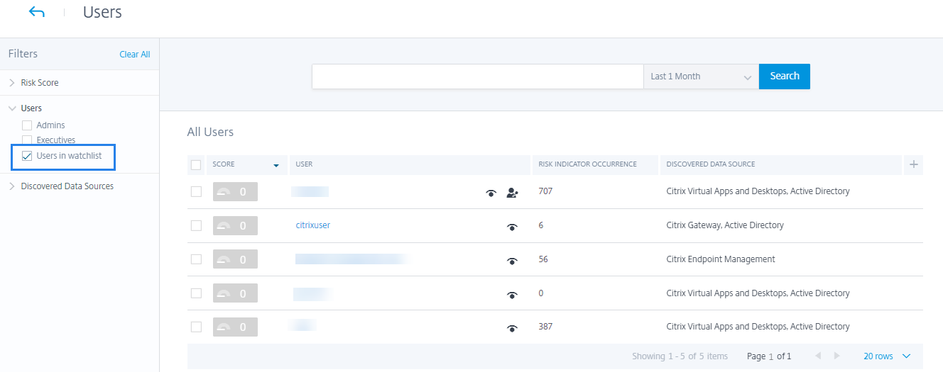The width and height of the screenshot is (943, 372).
Task: Expand the Discovered Data Sources filter
Action: tap(12, 186)
